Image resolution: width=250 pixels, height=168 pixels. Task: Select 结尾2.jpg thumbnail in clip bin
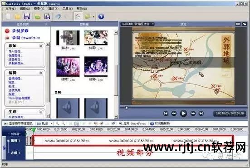pos(68,67)
